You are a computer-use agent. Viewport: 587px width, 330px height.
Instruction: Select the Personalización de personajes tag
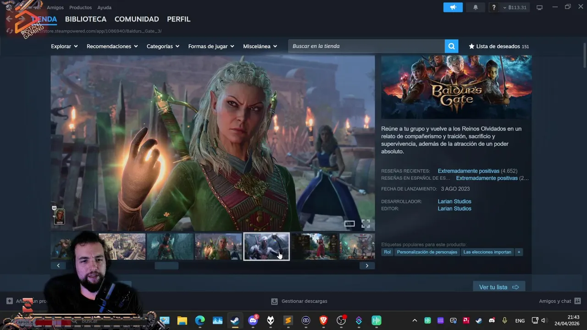pos(427,252)
